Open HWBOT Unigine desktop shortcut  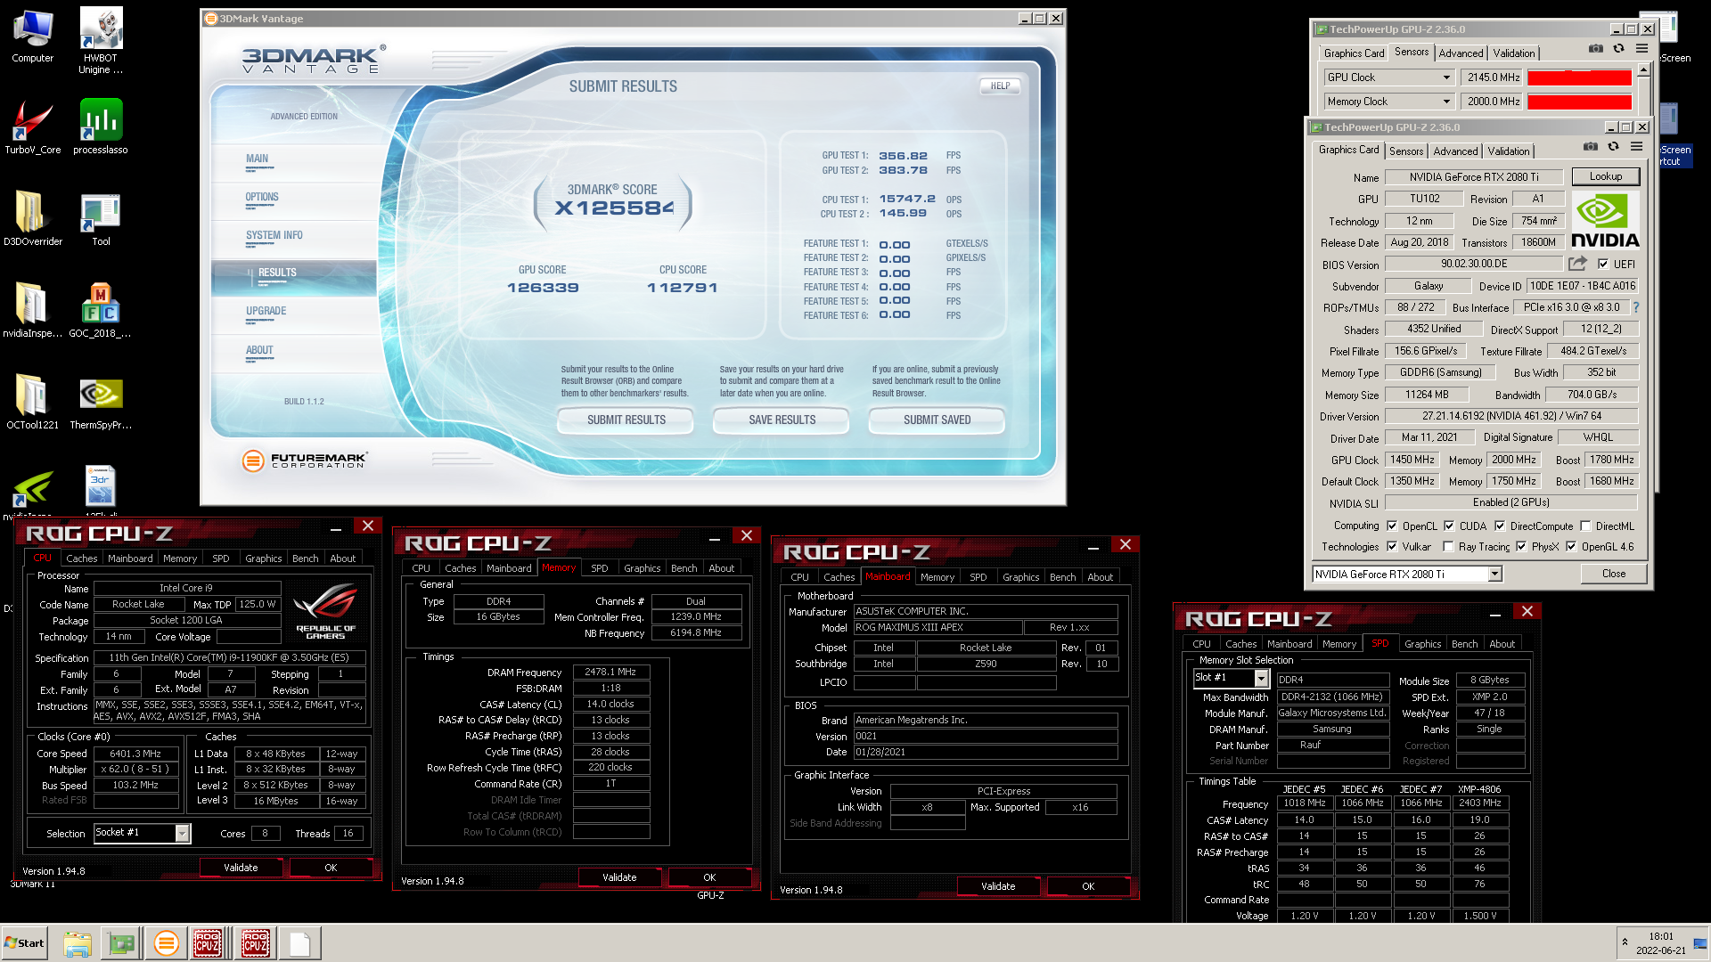pos(101,40)
